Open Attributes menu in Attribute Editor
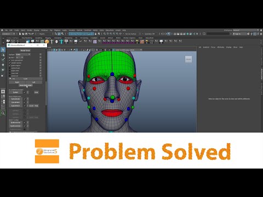Image resolution: width=263 pixels, height=197 pixels. (x=220, y=47)
